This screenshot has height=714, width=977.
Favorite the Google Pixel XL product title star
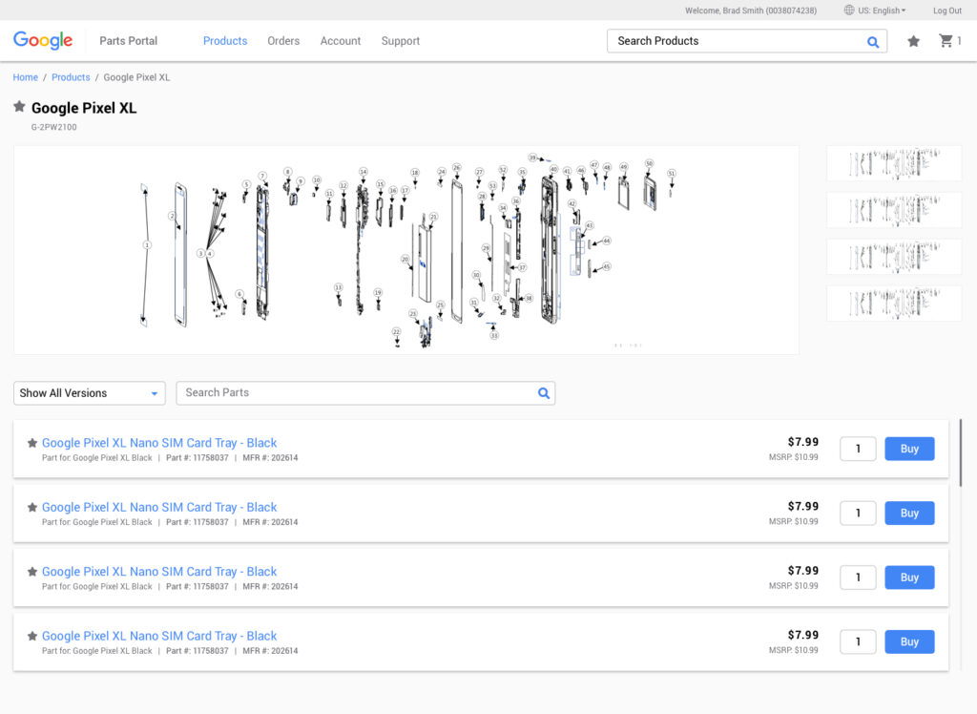pyautogui.click(x=19, y=107)
